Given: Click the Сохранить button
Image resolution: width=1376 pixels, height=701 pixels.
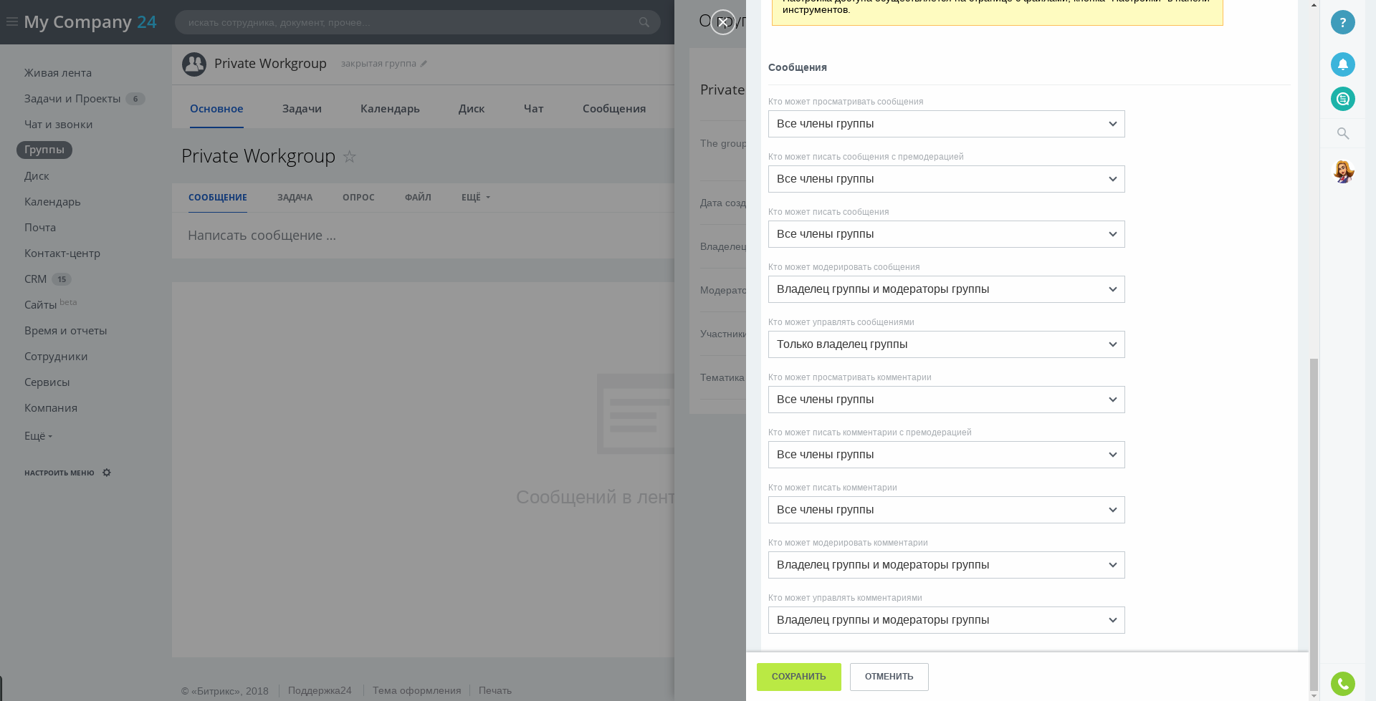Looking at the screenshot, I should [x=798, y=677].
